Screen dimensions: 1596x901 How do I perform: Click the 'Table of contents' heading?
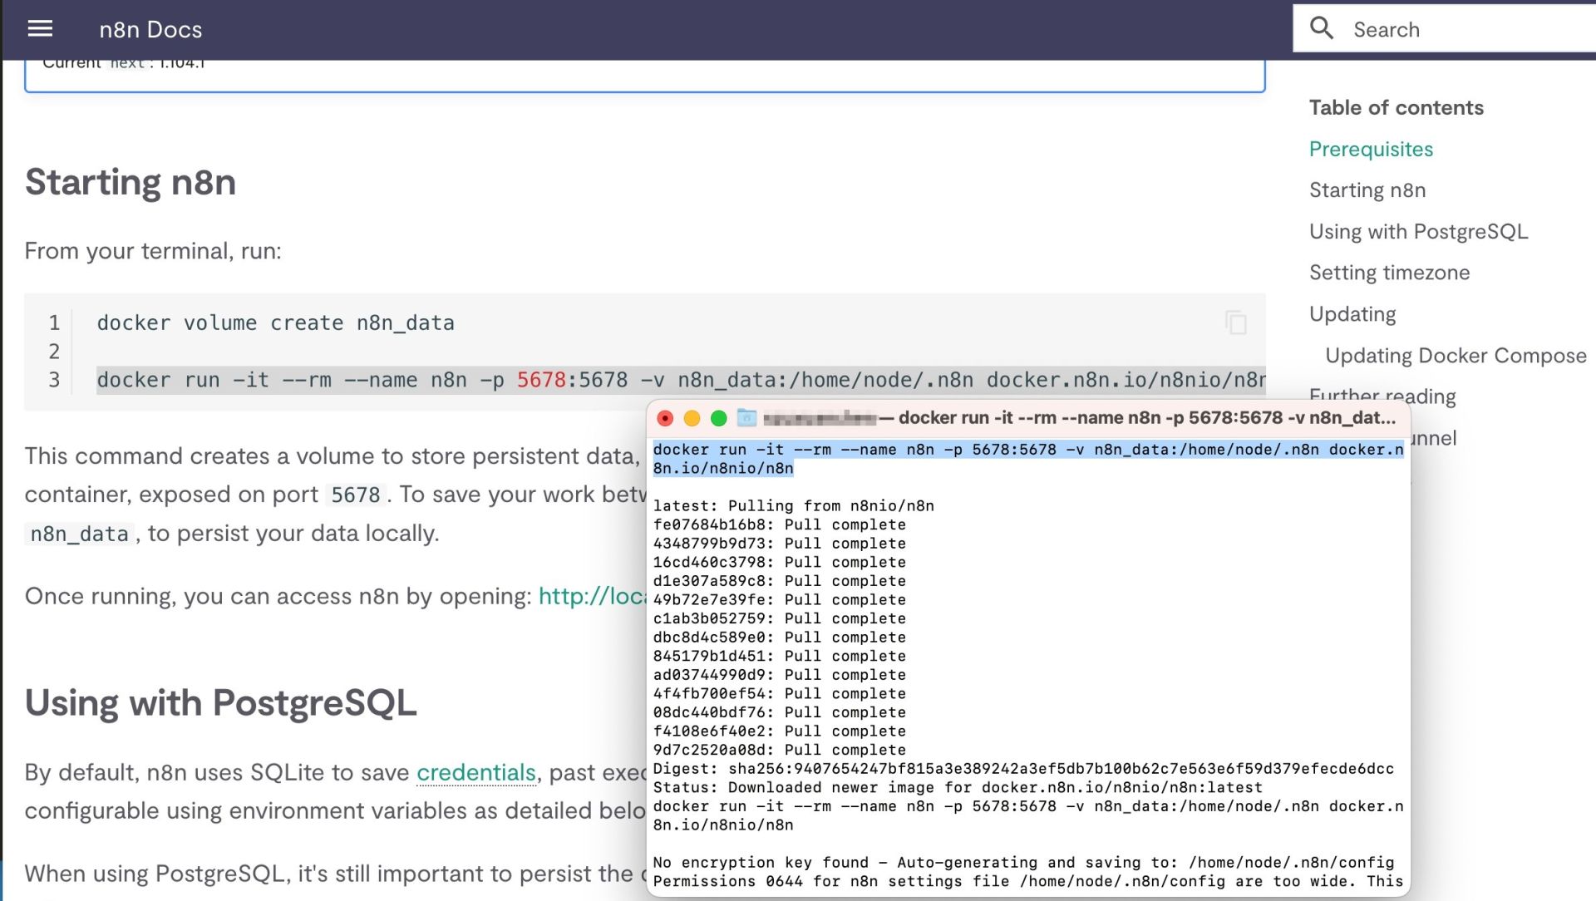click(x=1396, y=107)
